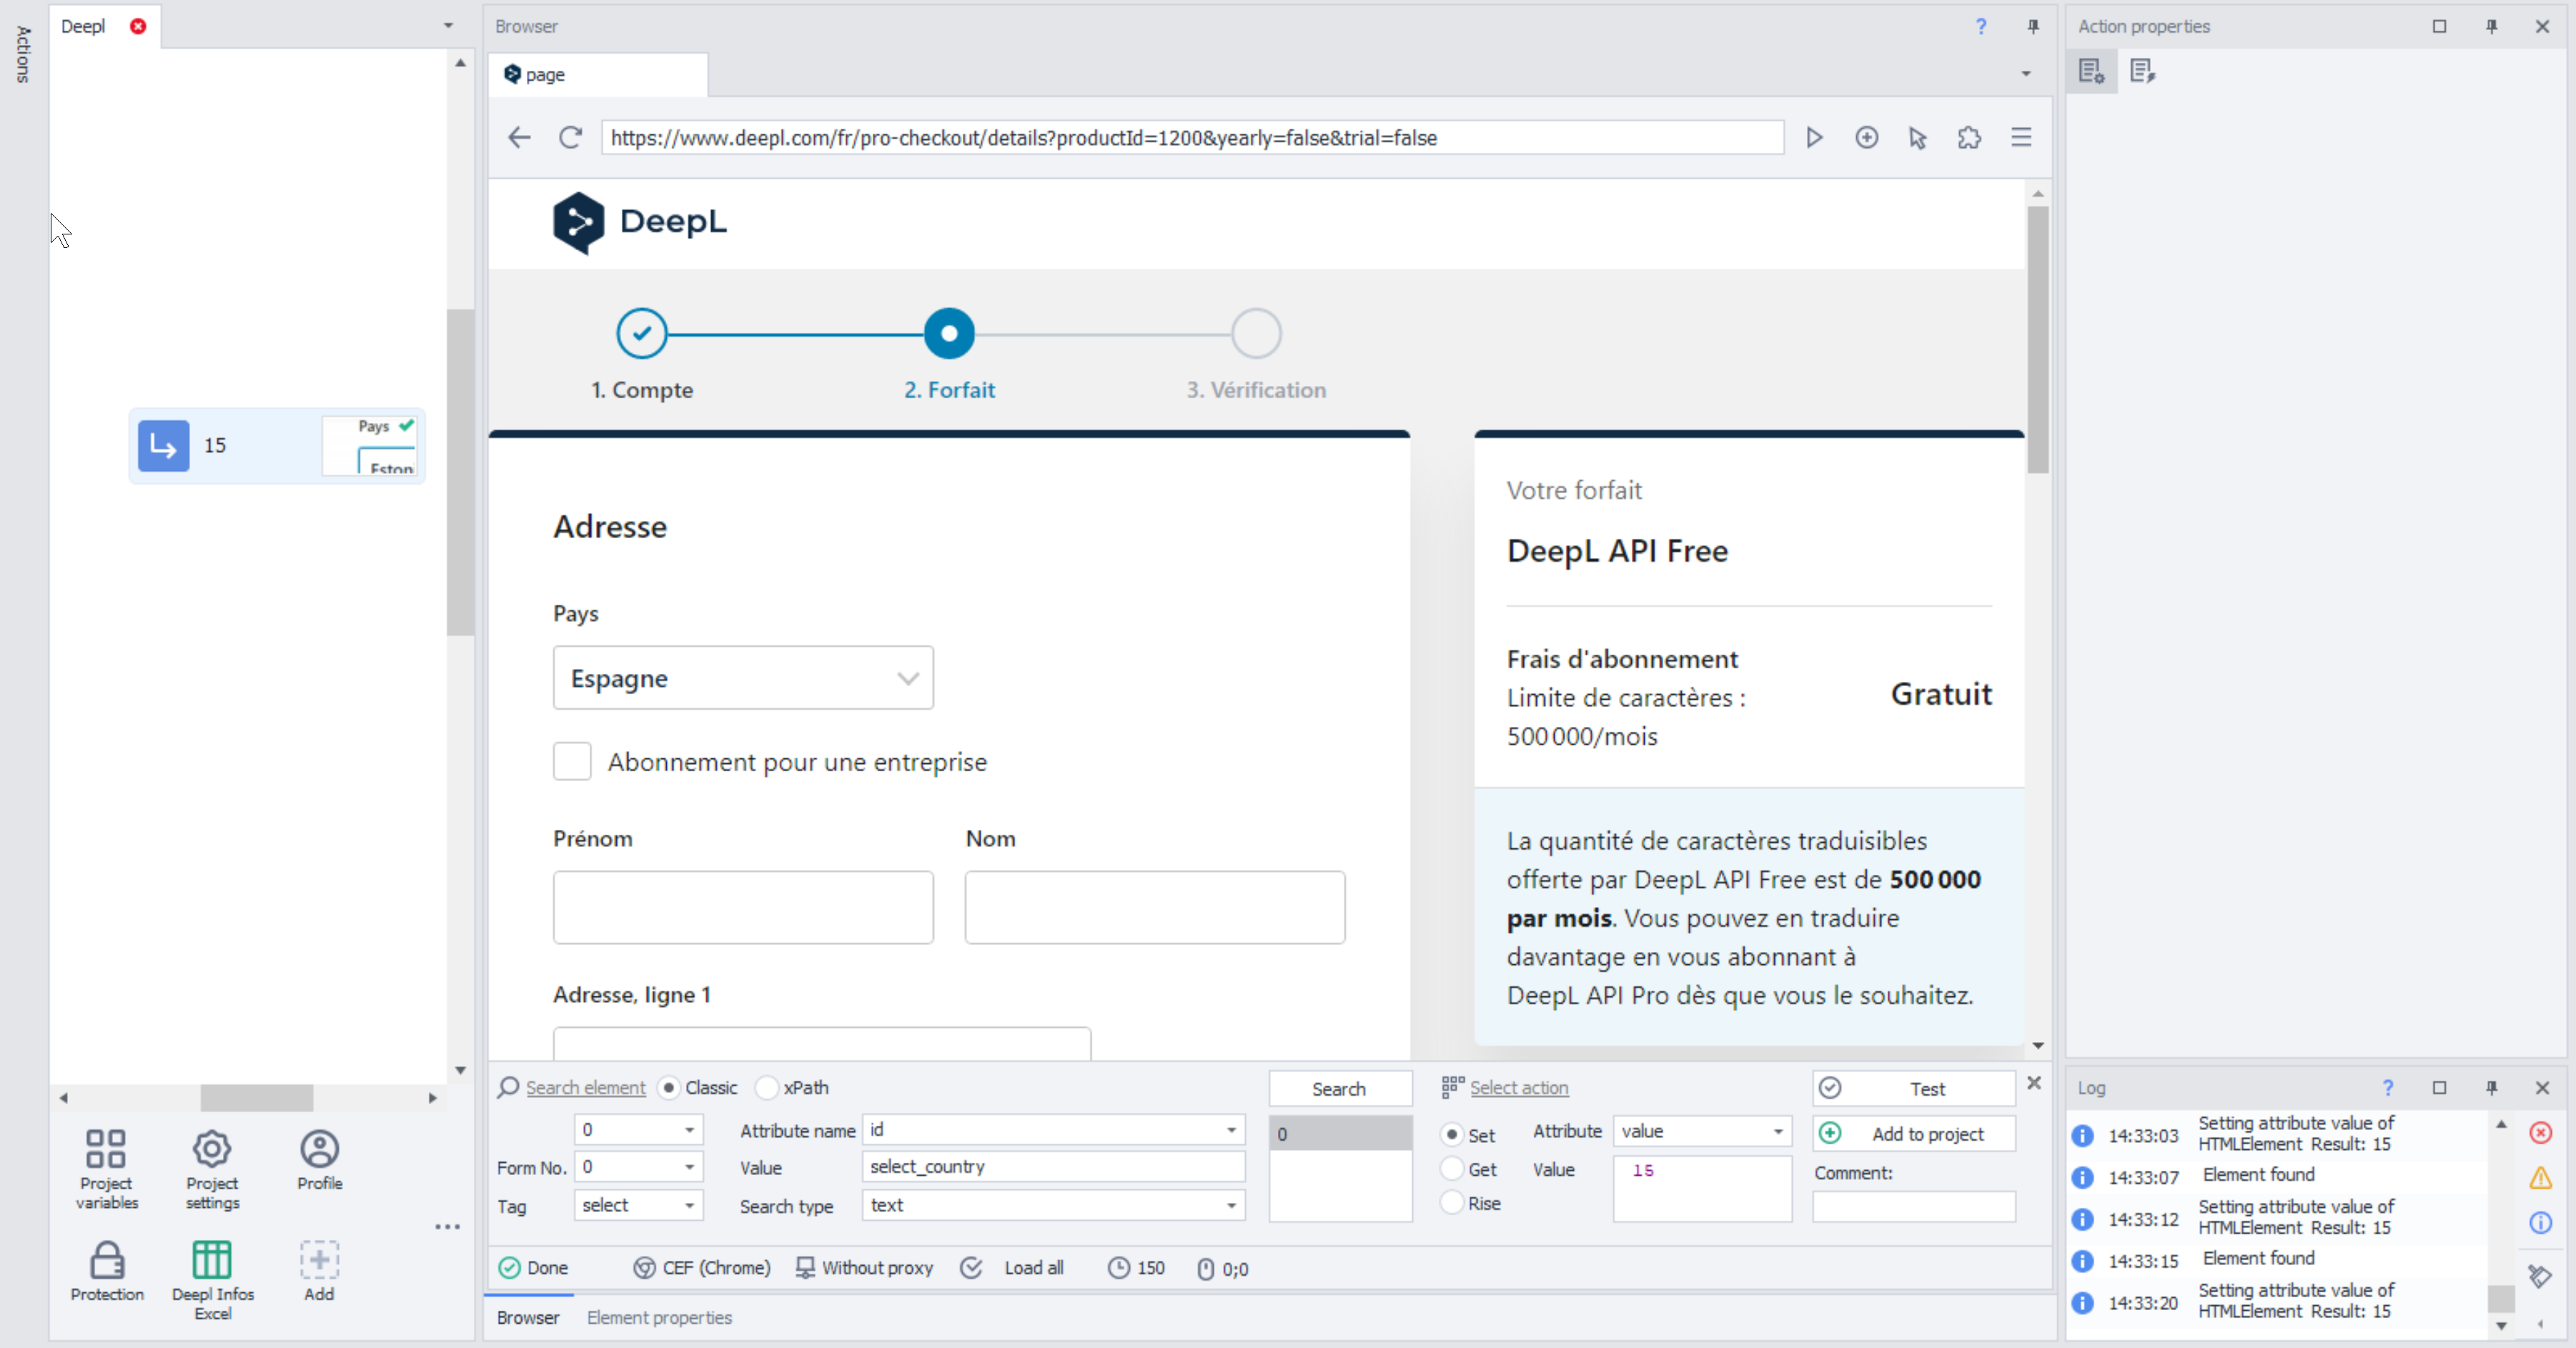Select the blue action block icon numbered 15
This screenshot has height=1348, width=2576.
163,446
